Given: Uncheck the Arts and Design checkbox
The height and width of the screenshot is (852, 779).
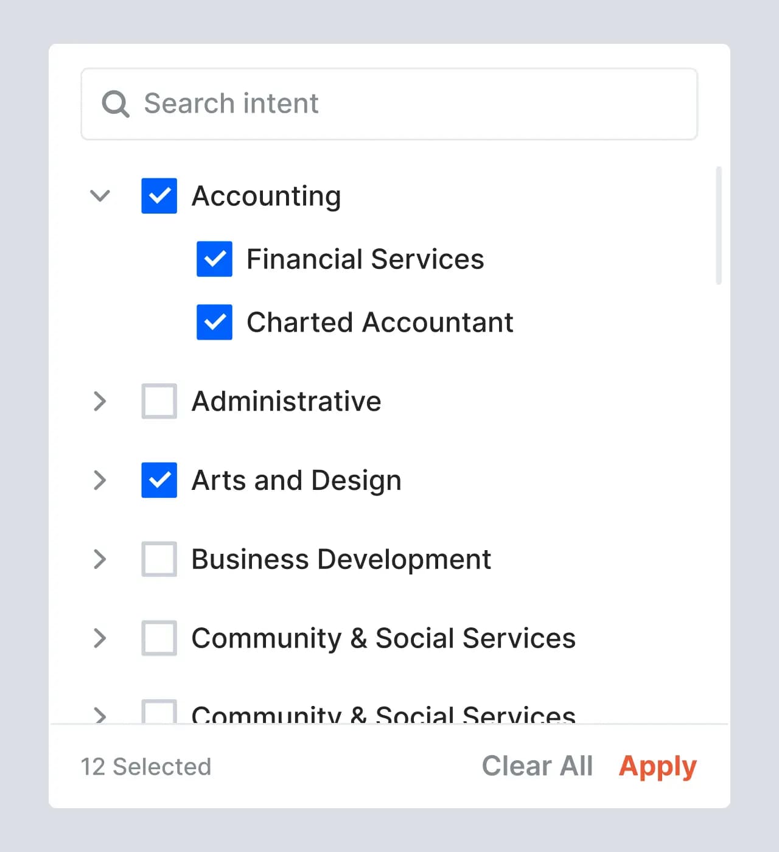Looking at the screenshot, I should click(159, 480).
